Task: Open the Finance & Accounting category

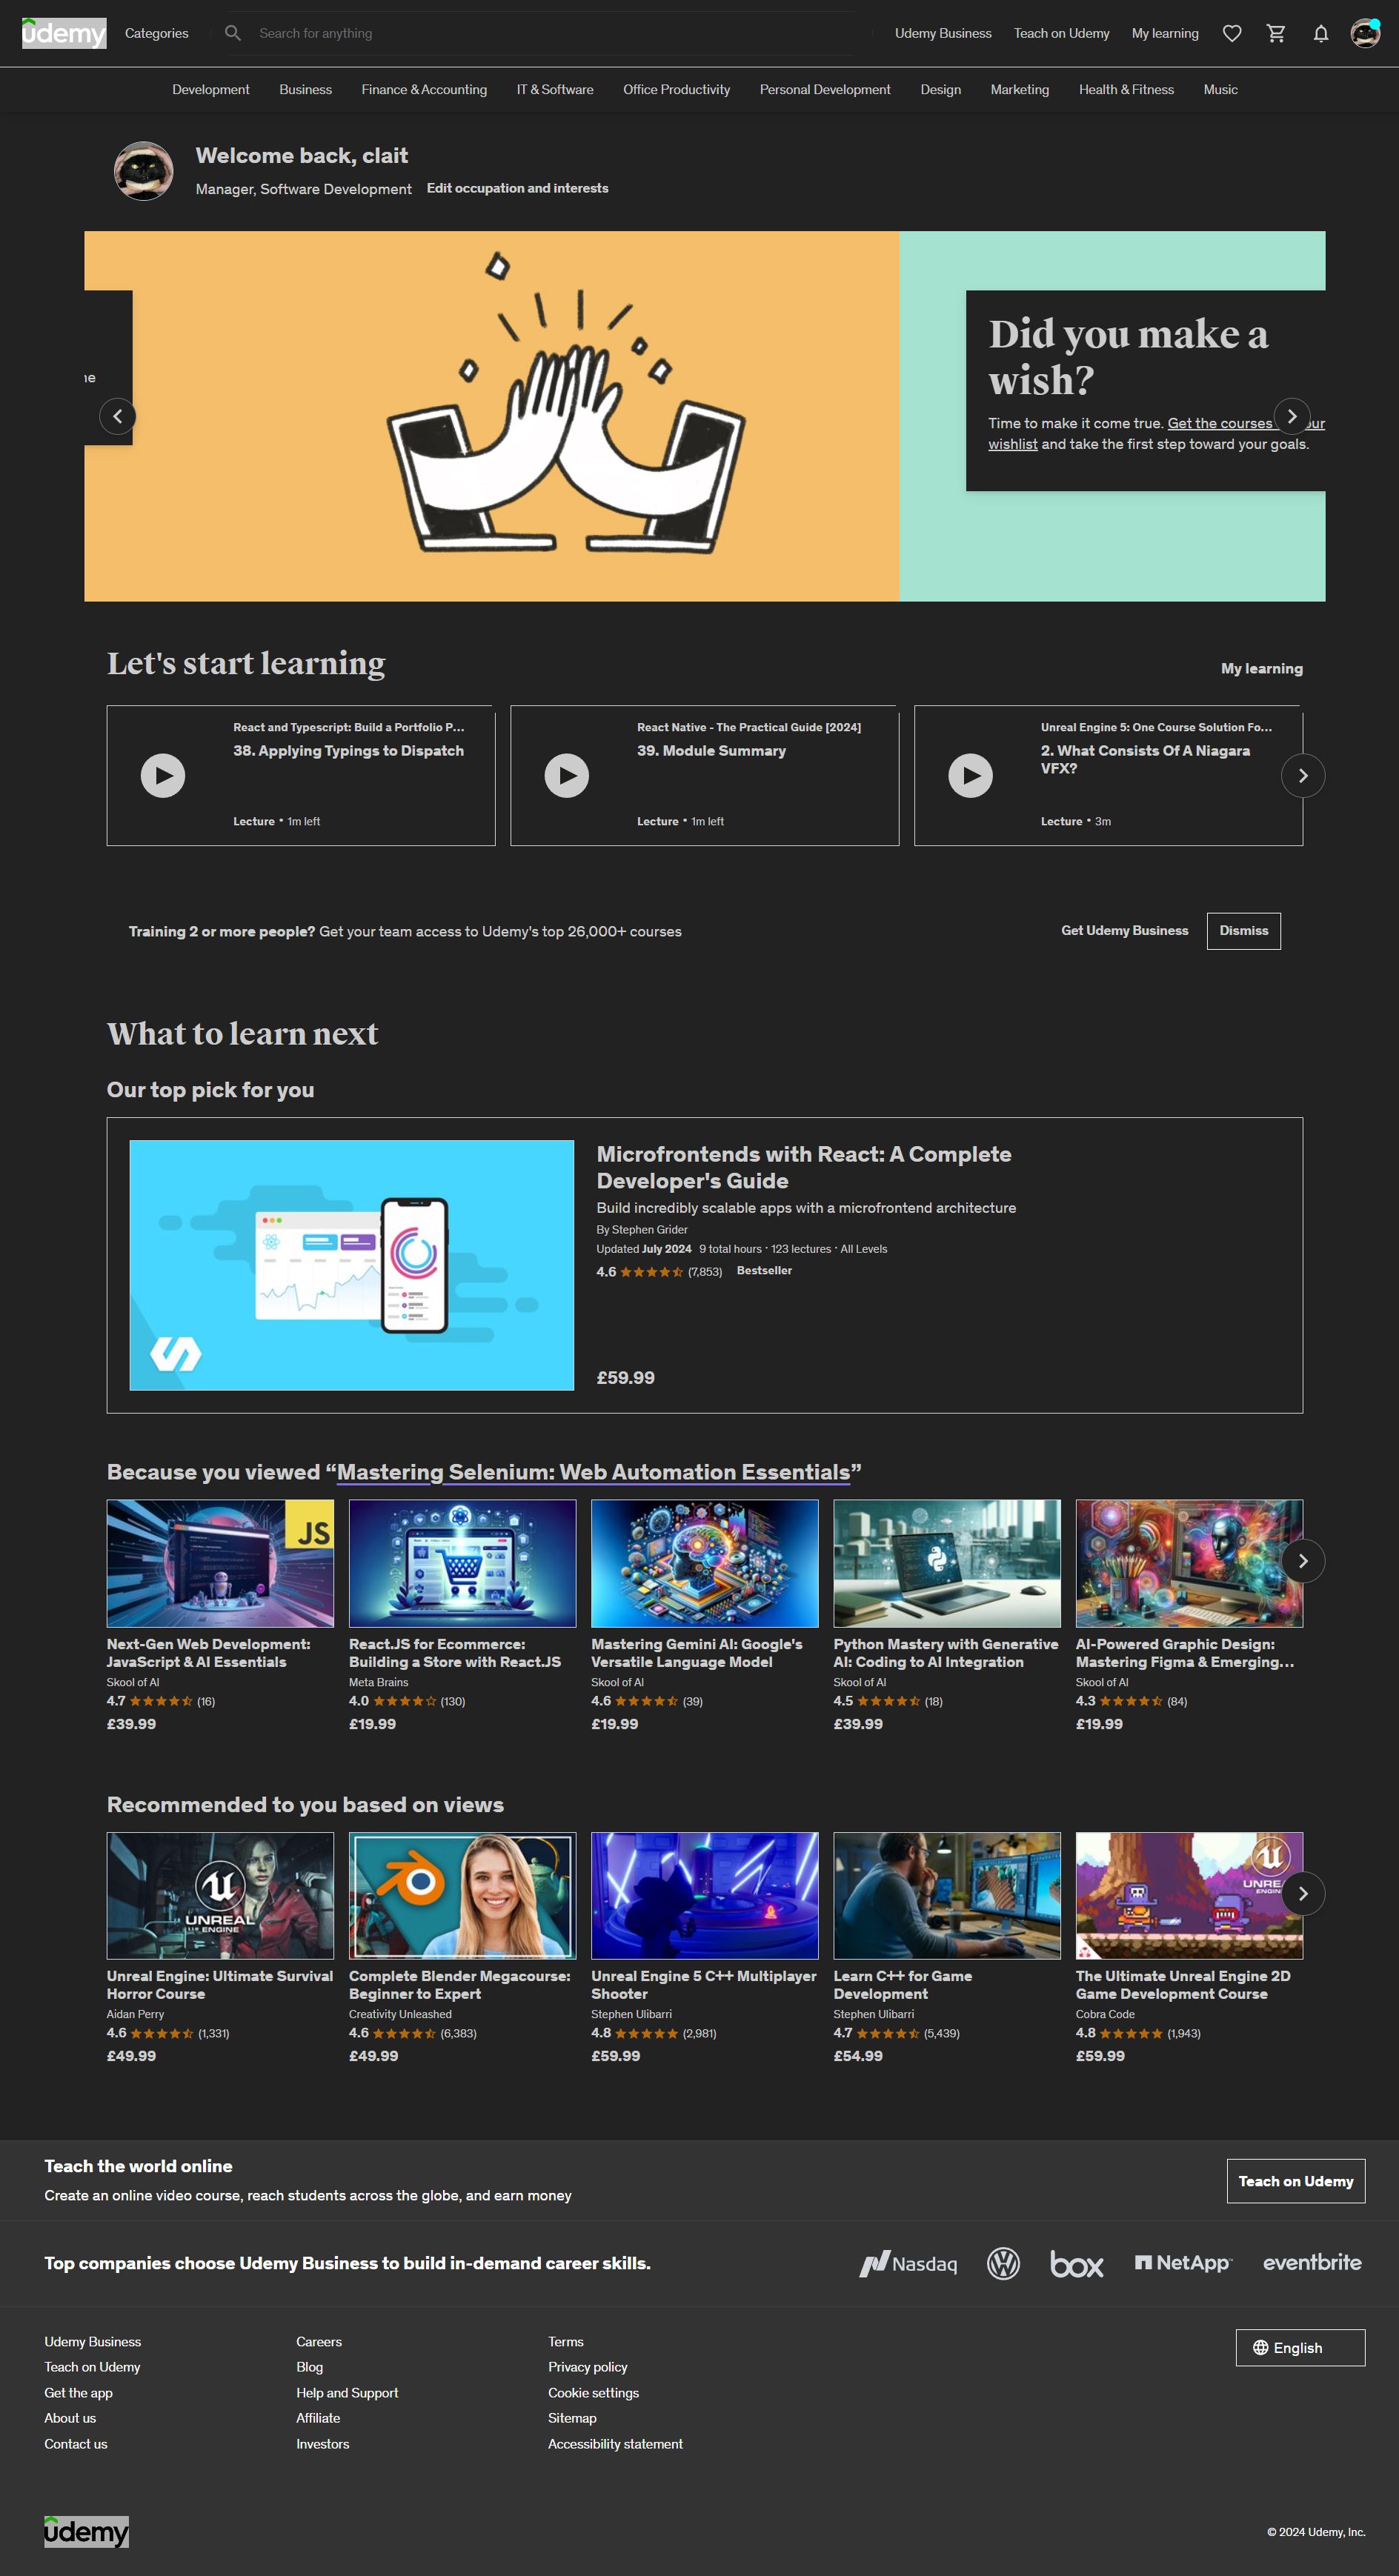Action: pyautogui.click(x=424, y=89)
